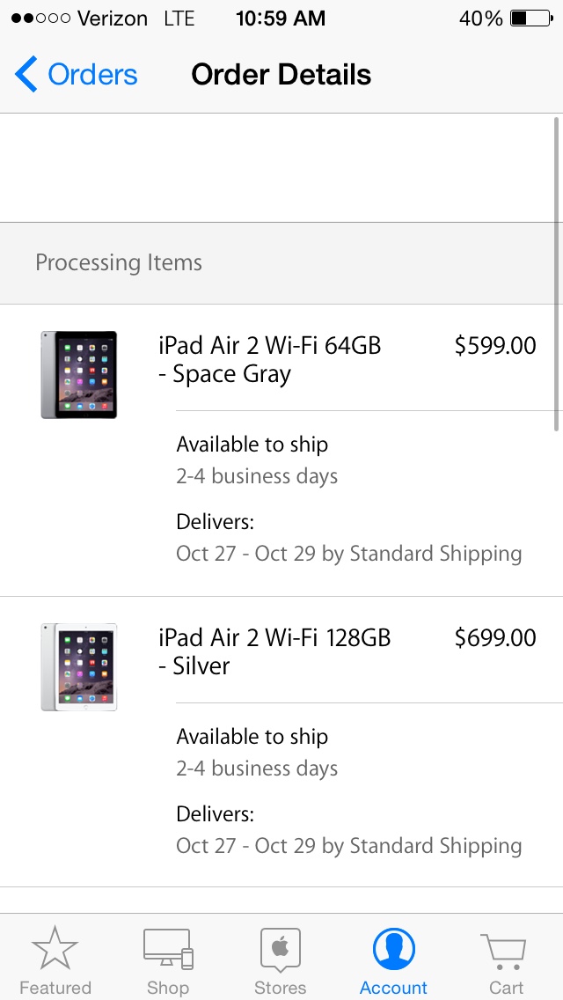Image resolution: width=563 pixels, height=1000 pixels.
Task: Tap the Order Details title
Action: [x=281, y=75]
